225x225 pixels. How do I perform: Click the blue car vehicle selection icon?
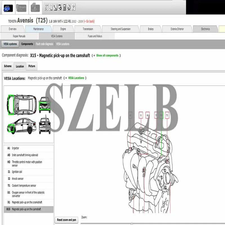[x=8, y=8]
